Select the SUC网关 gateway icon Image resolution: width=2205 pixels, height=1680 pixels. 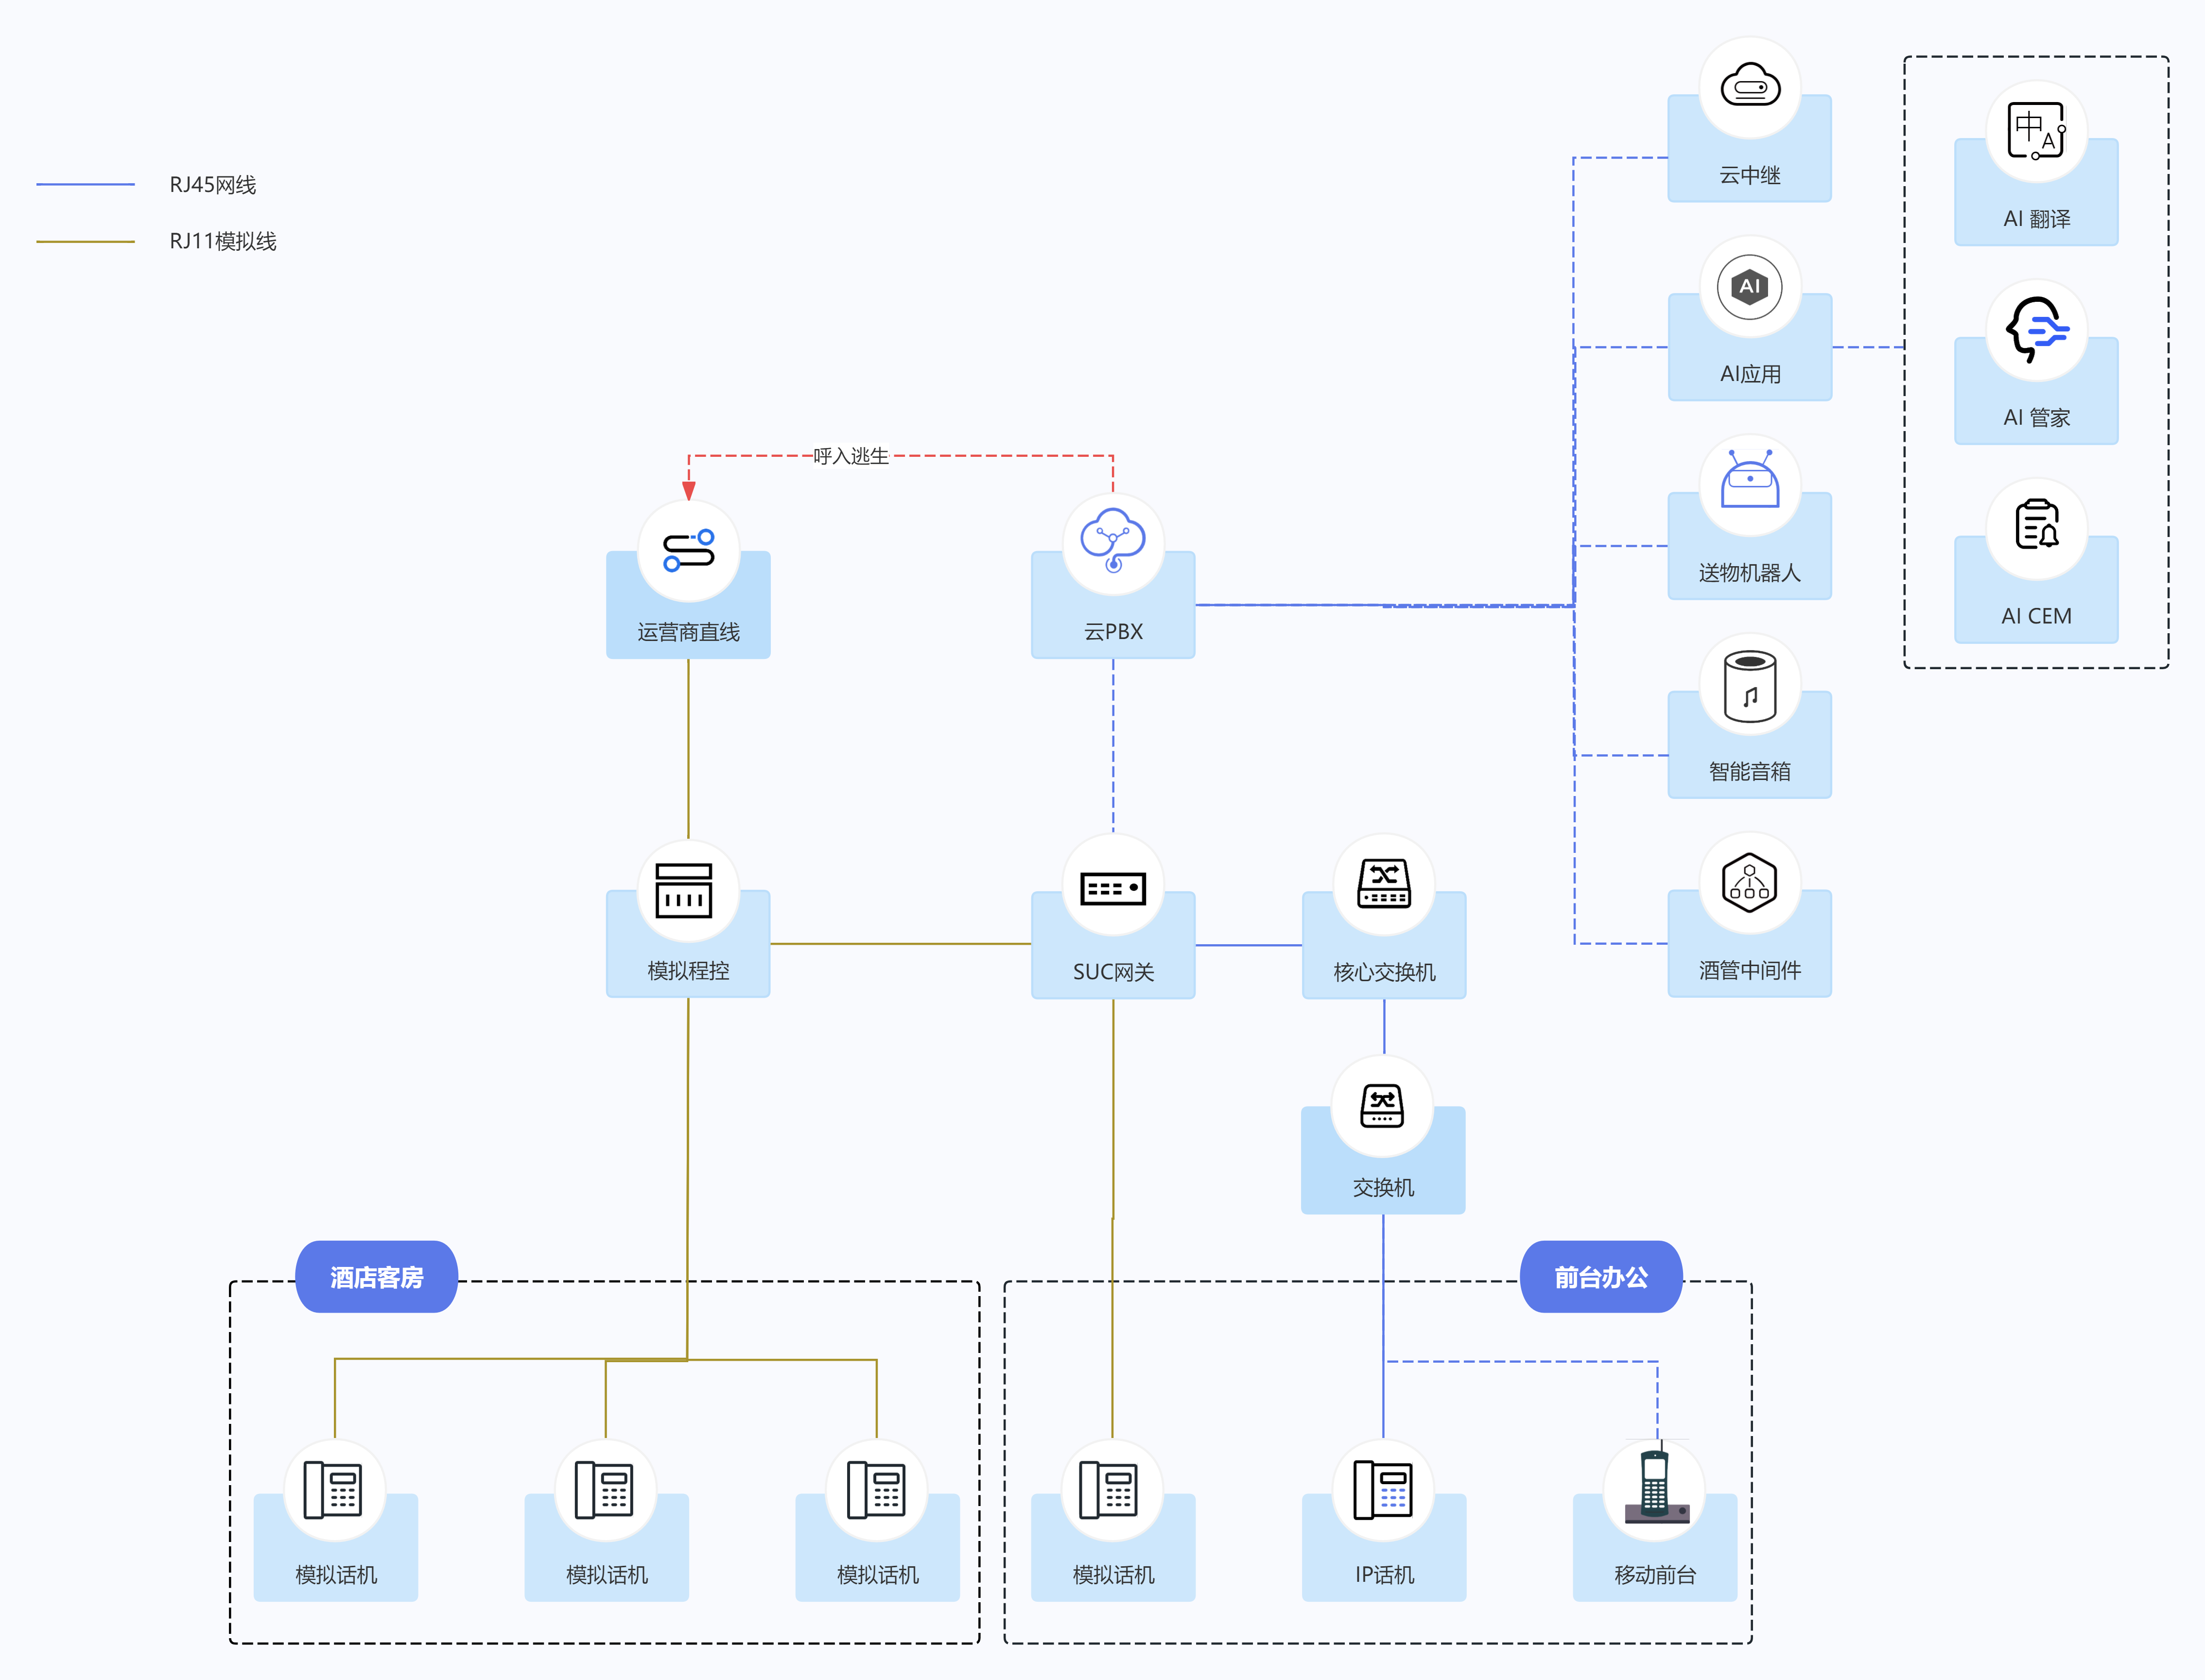click(1113, 888)
